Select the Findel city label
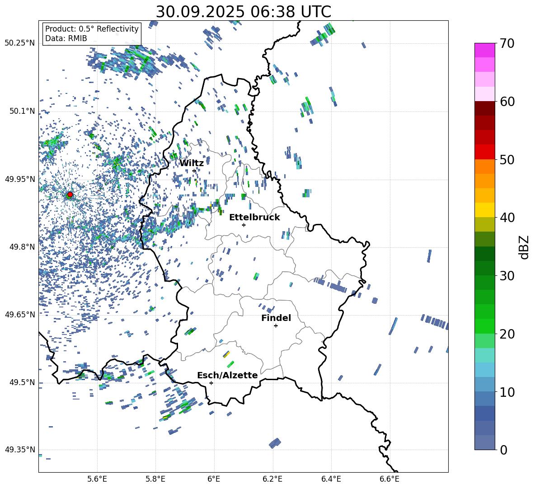 [x=276, y=318]
